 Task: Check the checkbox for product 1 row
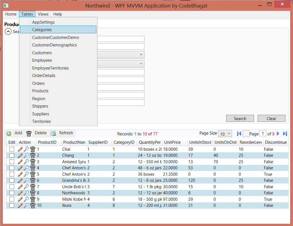coord(12,149)
